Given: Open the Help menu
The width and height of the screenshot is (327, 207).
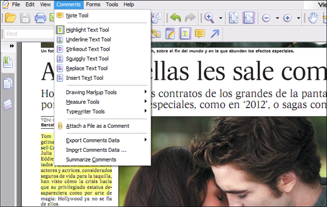Looking at the screenshot, I should click(129, 4).
